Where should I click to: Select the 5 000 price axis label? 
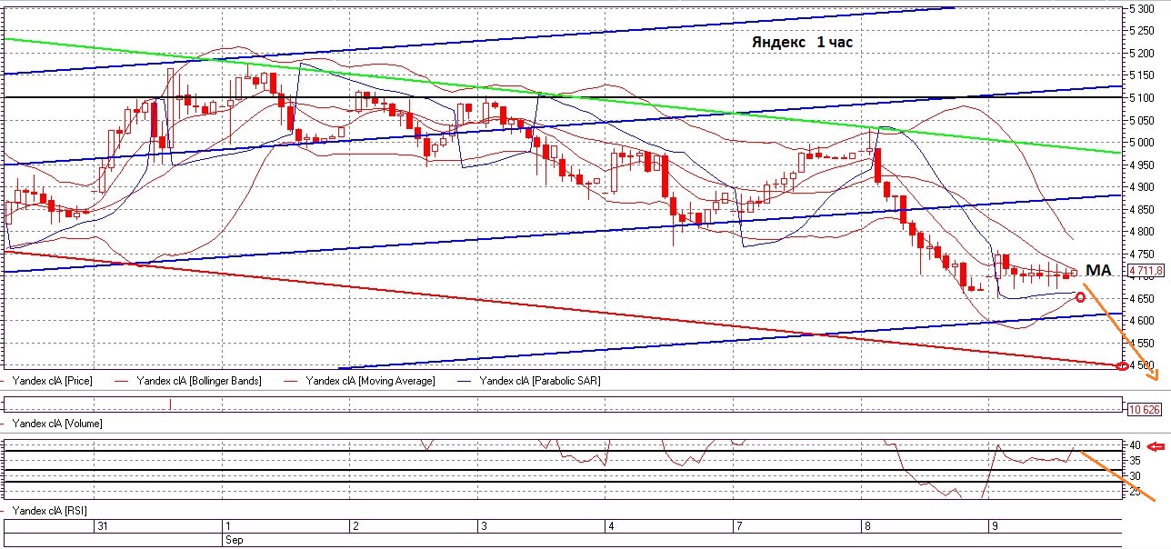click(x=1143, y=143)
